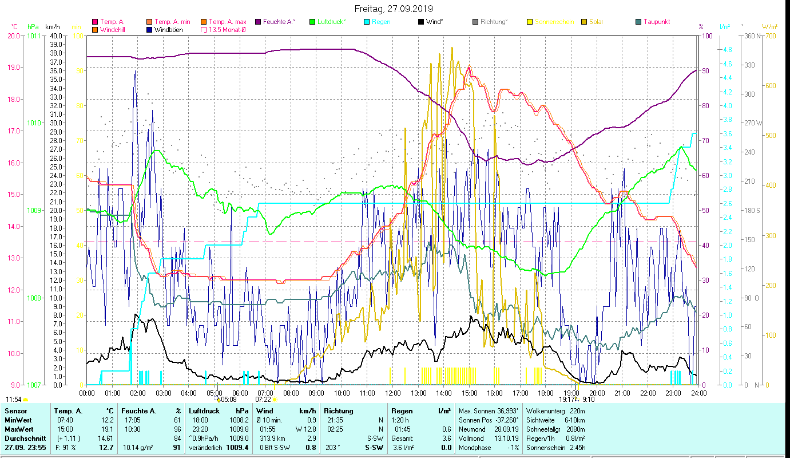
Task: Click the yellow Sonnenschein legend swatch
Action: tap(529, 22)
